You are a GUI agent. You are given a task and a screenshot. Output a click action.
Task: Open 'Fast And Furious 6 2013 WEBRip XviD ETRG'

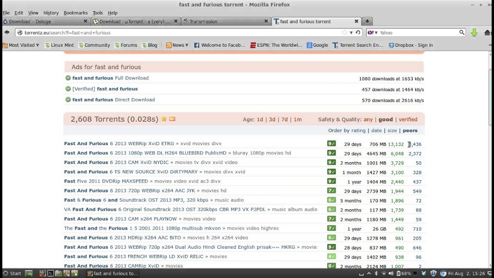pyautogui.click(x=119, y=144)
